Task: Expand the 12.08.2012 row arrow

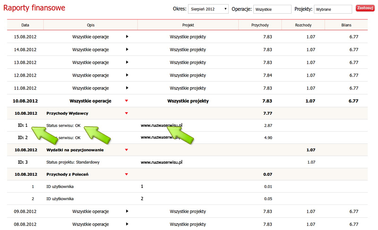Action: click(x=127, y=75)
